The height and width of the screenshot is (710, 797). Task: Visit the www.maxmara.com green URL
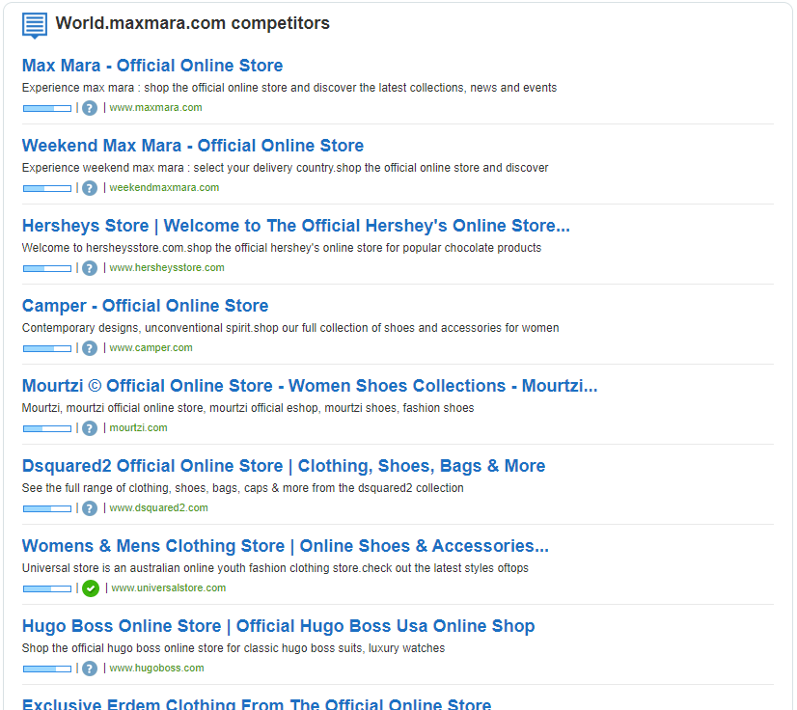pos(155,108)
